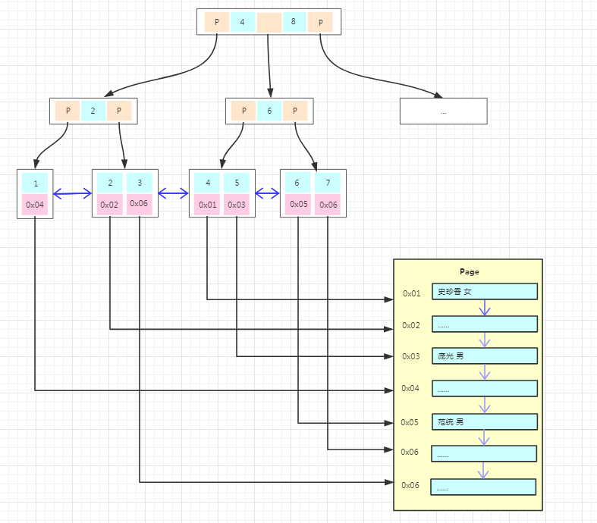Click leaf key 7 cell
Screen dimensions: 597x523
point(328,183)
